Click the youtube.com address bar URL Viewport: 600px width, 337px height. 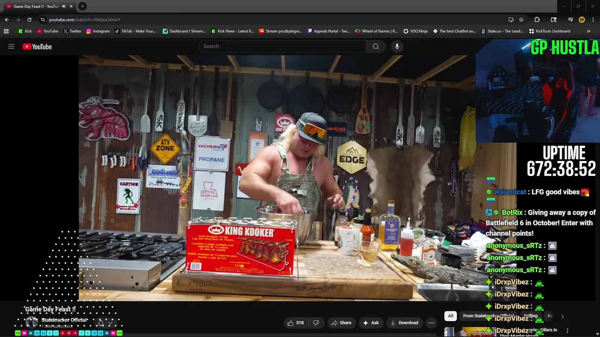coord(84,20)
